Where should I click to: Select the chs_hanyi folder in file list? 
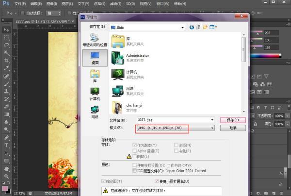[127, 108]
